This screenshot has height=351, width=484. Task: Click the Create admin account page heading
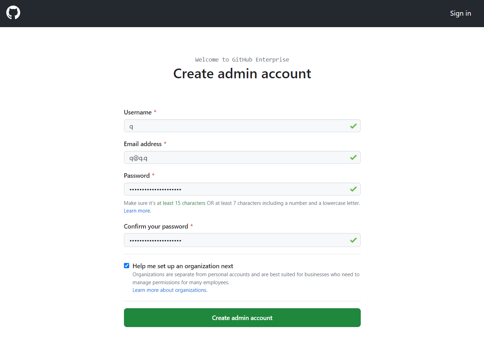click(242, 74)
